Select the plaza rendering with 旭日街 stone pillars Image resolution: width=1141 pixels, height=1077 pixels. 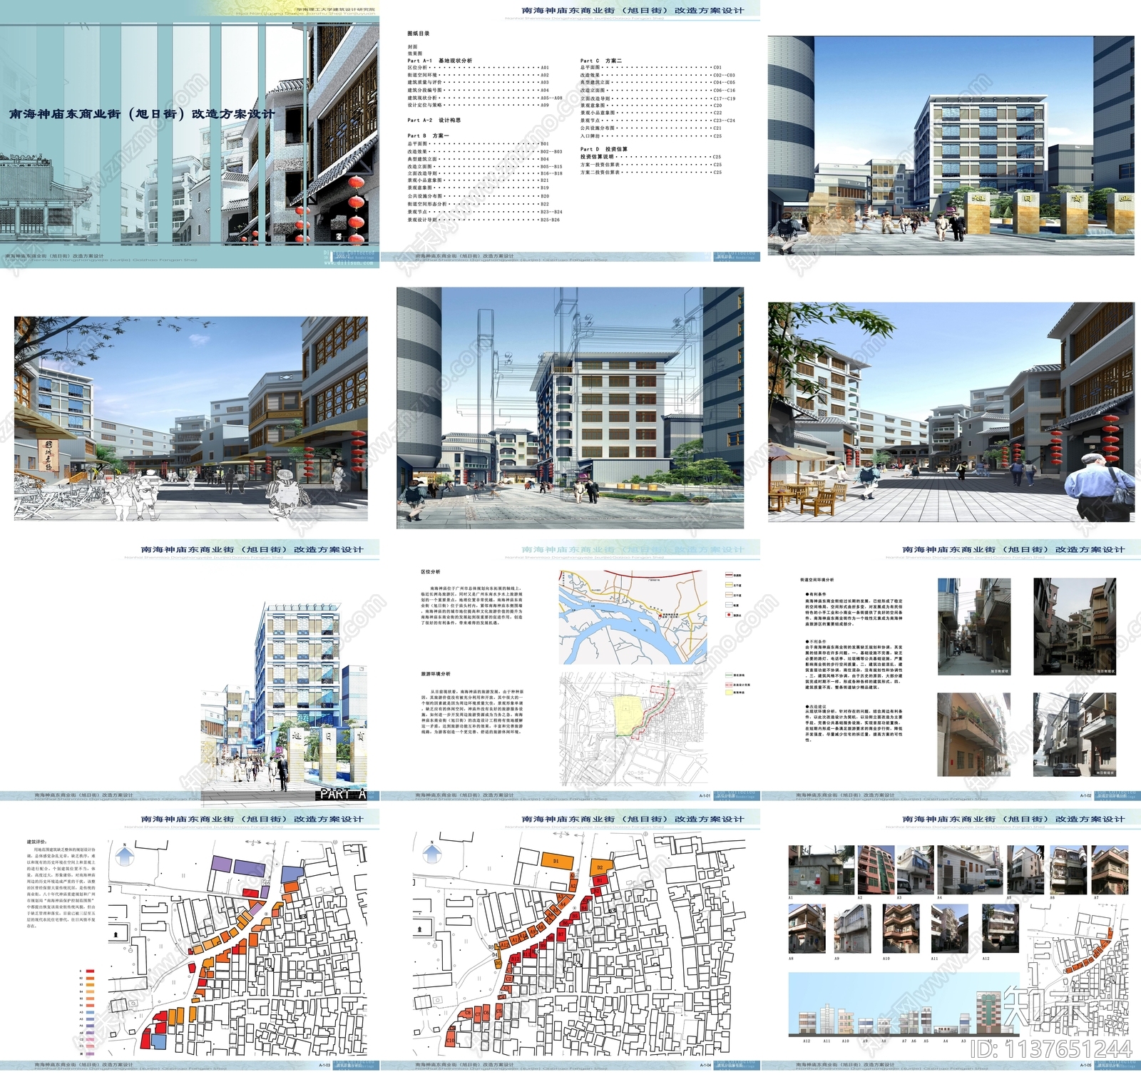click(x=951, y=146)
